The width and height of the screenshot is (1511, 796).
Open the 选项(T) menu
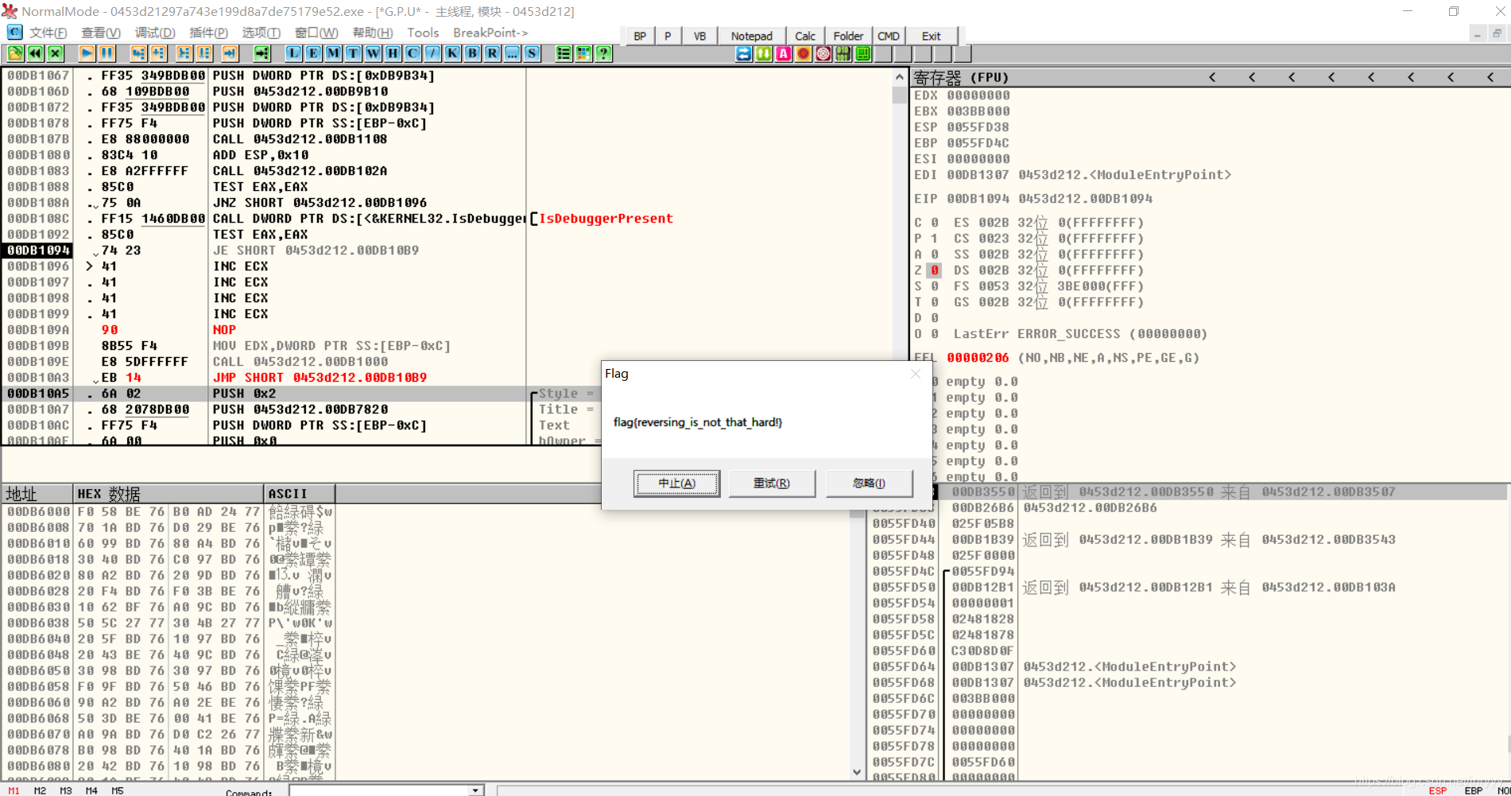pyautogui.click(x=261, y=33)
